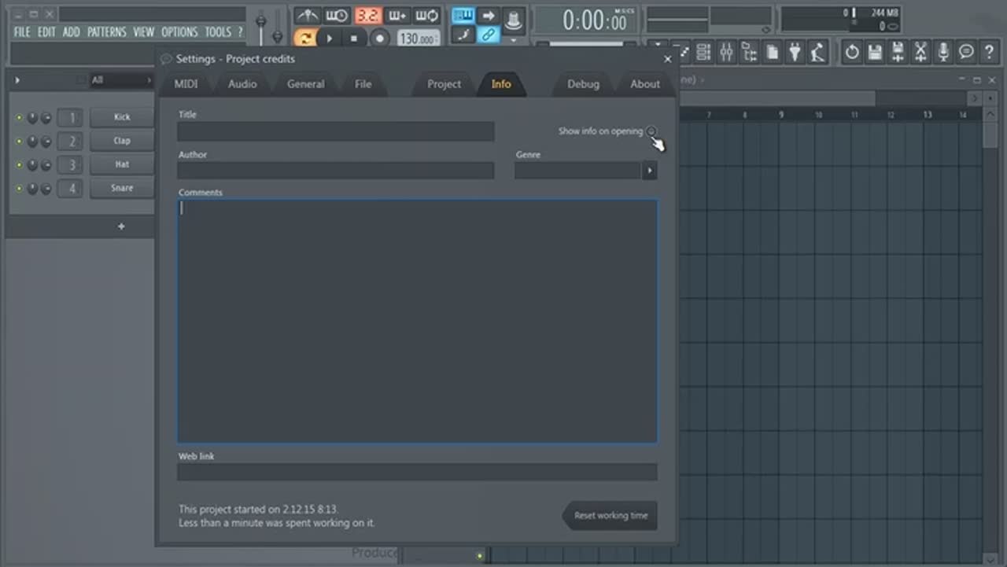Screen dimensions: 1007x567
Task: Click the metronome icon
Action: [x=307, y=16]
